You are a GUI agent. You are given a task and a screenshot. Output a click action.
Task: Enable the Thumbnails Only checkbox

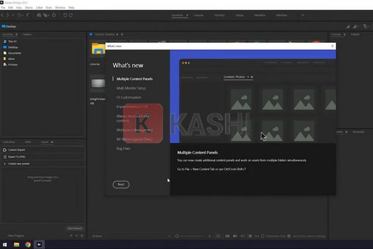(x=263, y=236)
